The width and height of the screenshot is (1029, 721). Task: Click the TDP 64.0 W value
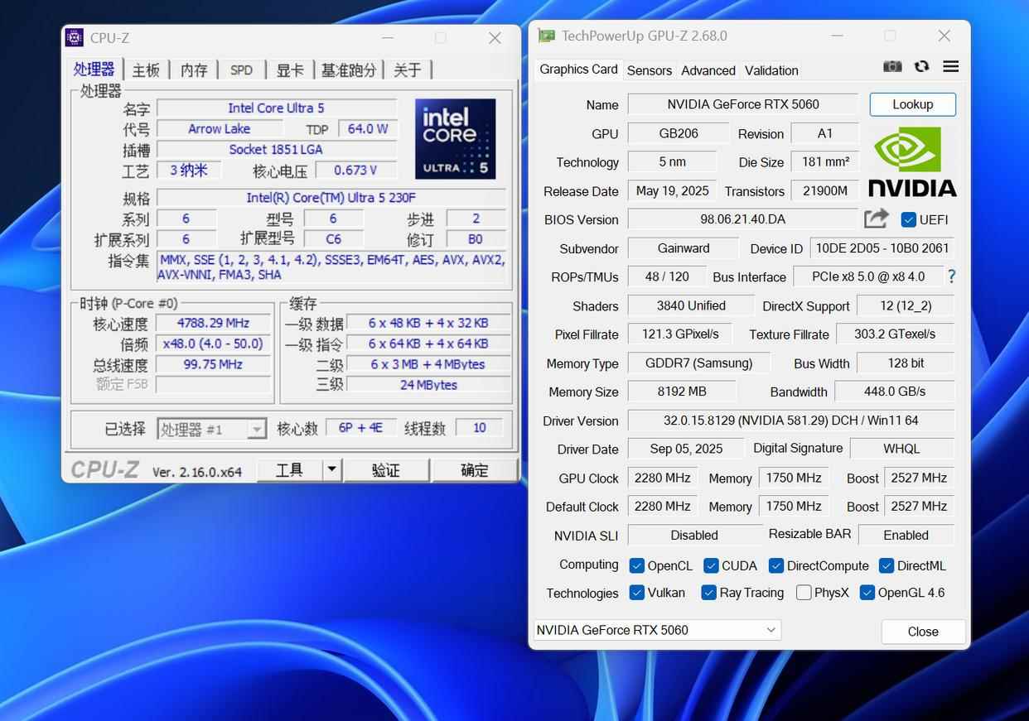[x=368, y=129]
